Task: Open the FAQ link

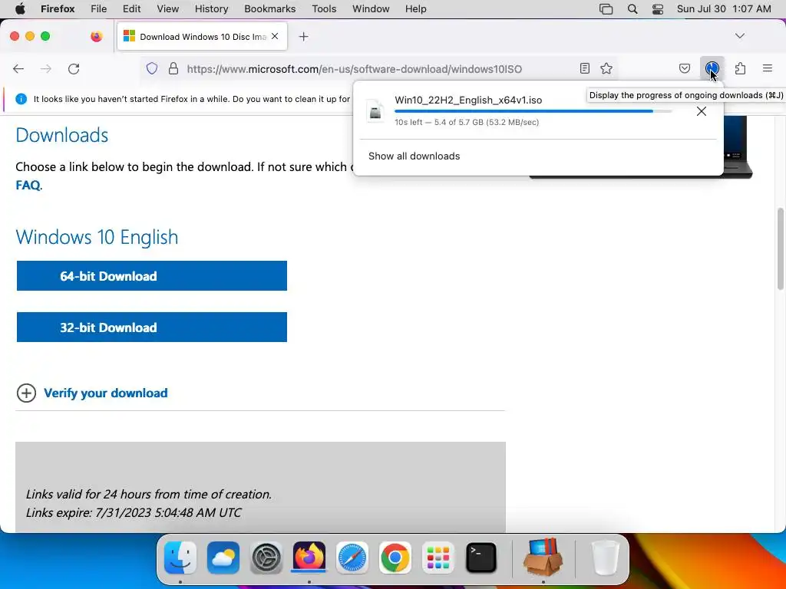Action: [x=28, y=186]
